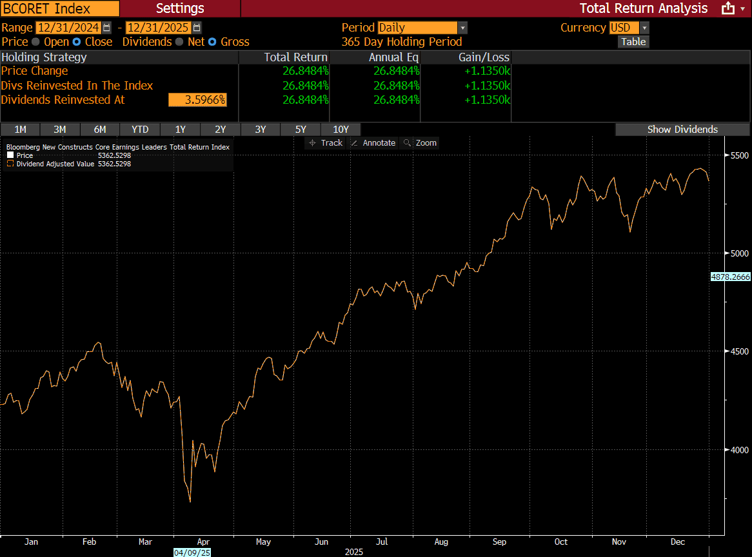Viewport: 752px width, 557px height.
Task: Expand the Period Daily dropdown
Action: (x=462, y=28)
